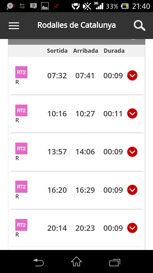Tap the Rodalies de Catalunya title
The height and width of the screenshot is (273, 153).
tap(76, 25)
